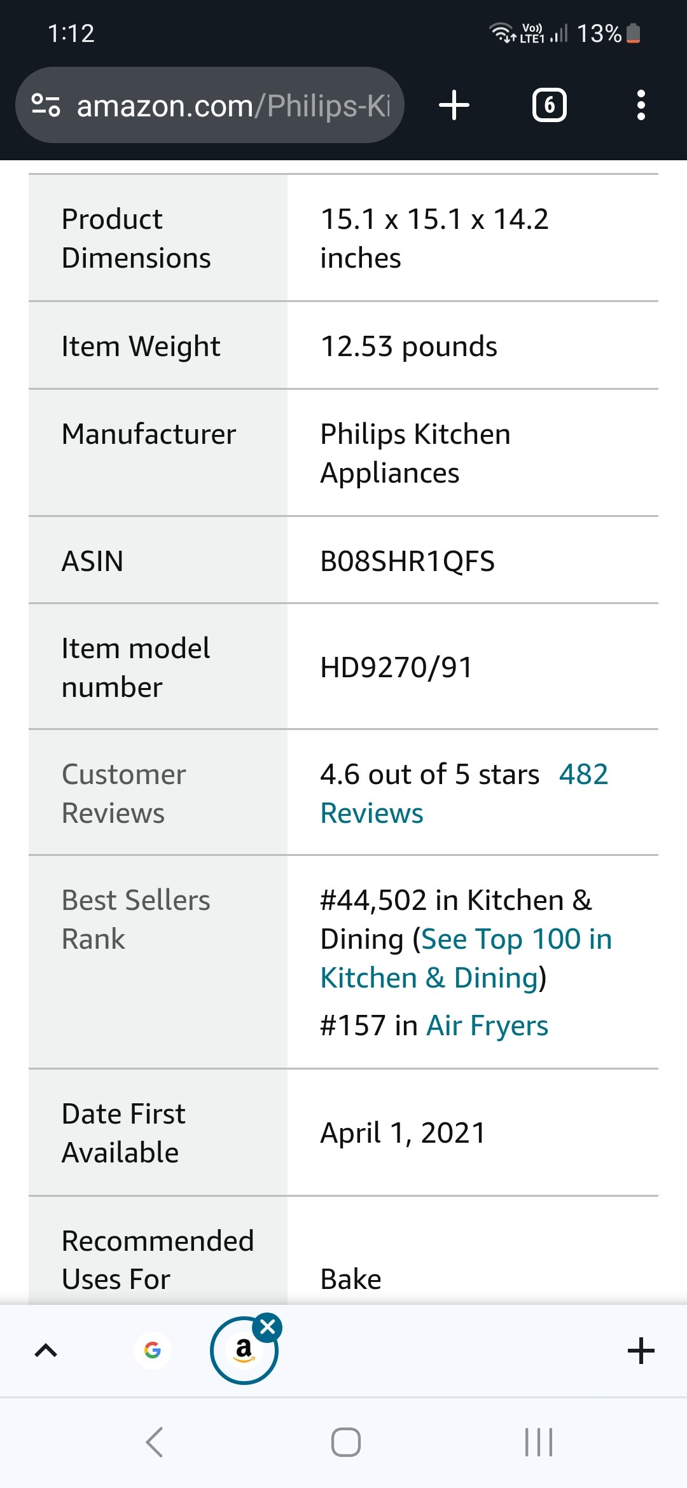Screen dimensions: 687x1488
Task: Tap the model number HD9270/91
Action: (396, 667)
